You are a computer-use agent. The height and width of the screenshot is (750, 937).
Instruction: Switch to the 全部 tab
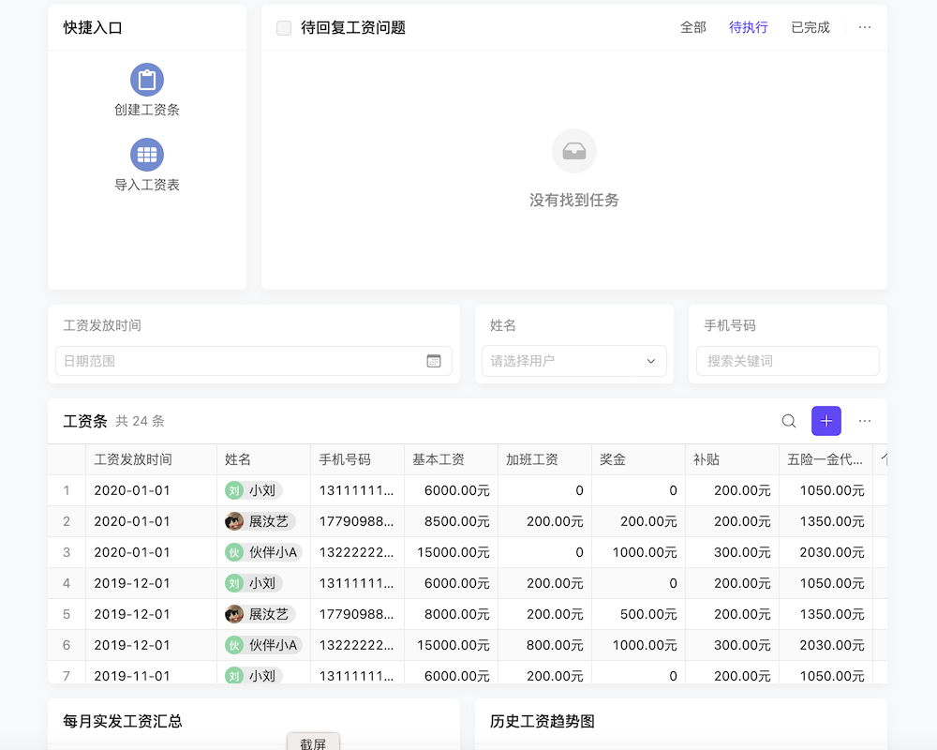point(693,27)
